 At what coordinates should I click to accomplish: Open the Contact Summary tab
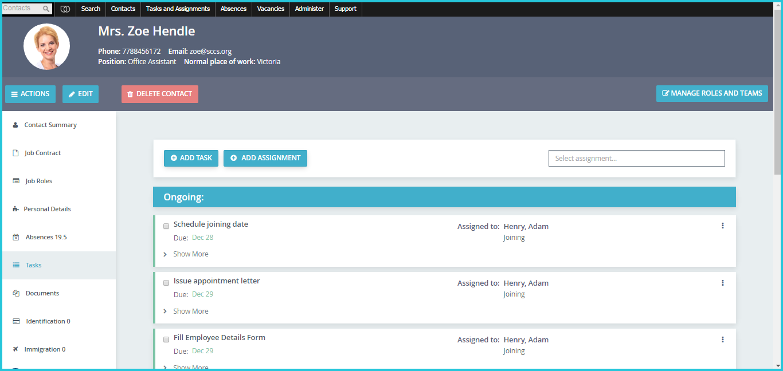(x=59, y=125)
